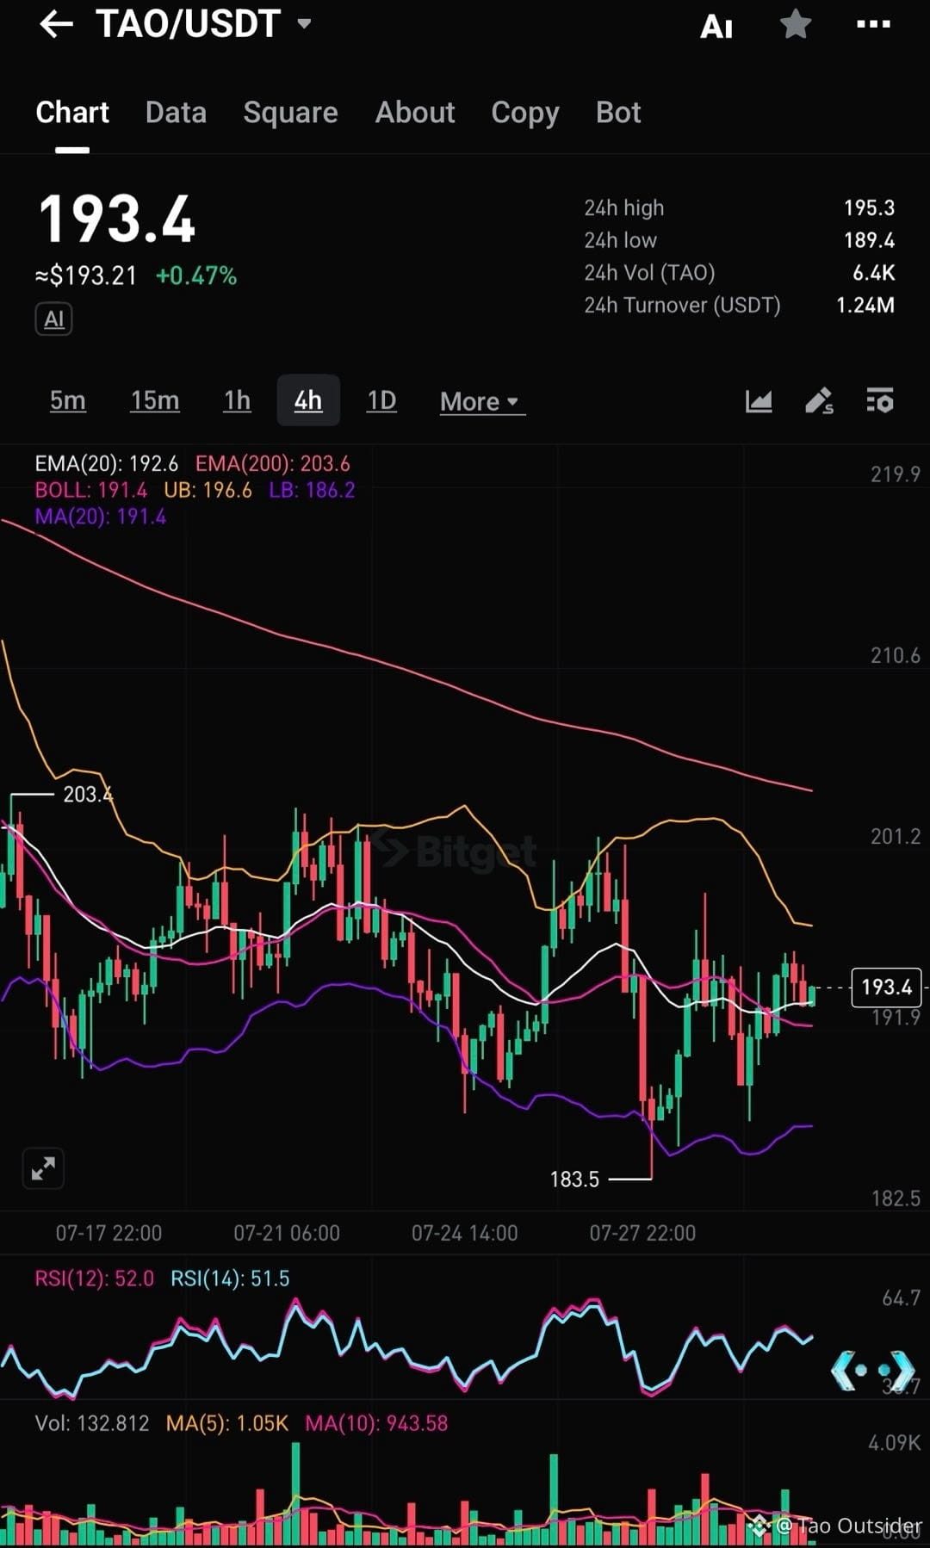Open the Copy tab
The image size is (930, 1548).
click(525, 113)
